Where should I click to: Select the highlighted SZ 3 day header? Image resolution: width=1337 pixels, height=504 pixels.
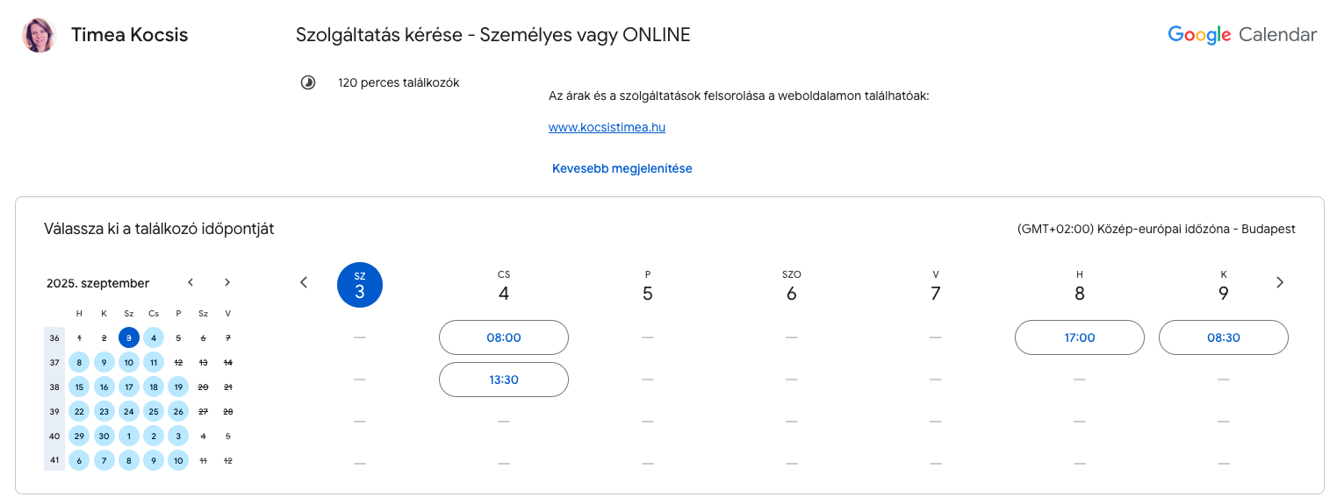[360, 286]
